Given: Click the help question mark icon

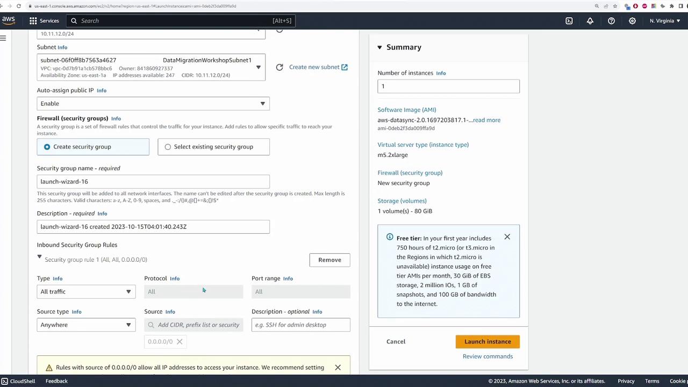Looking at the screenshot, I should (x=611, y=20).
